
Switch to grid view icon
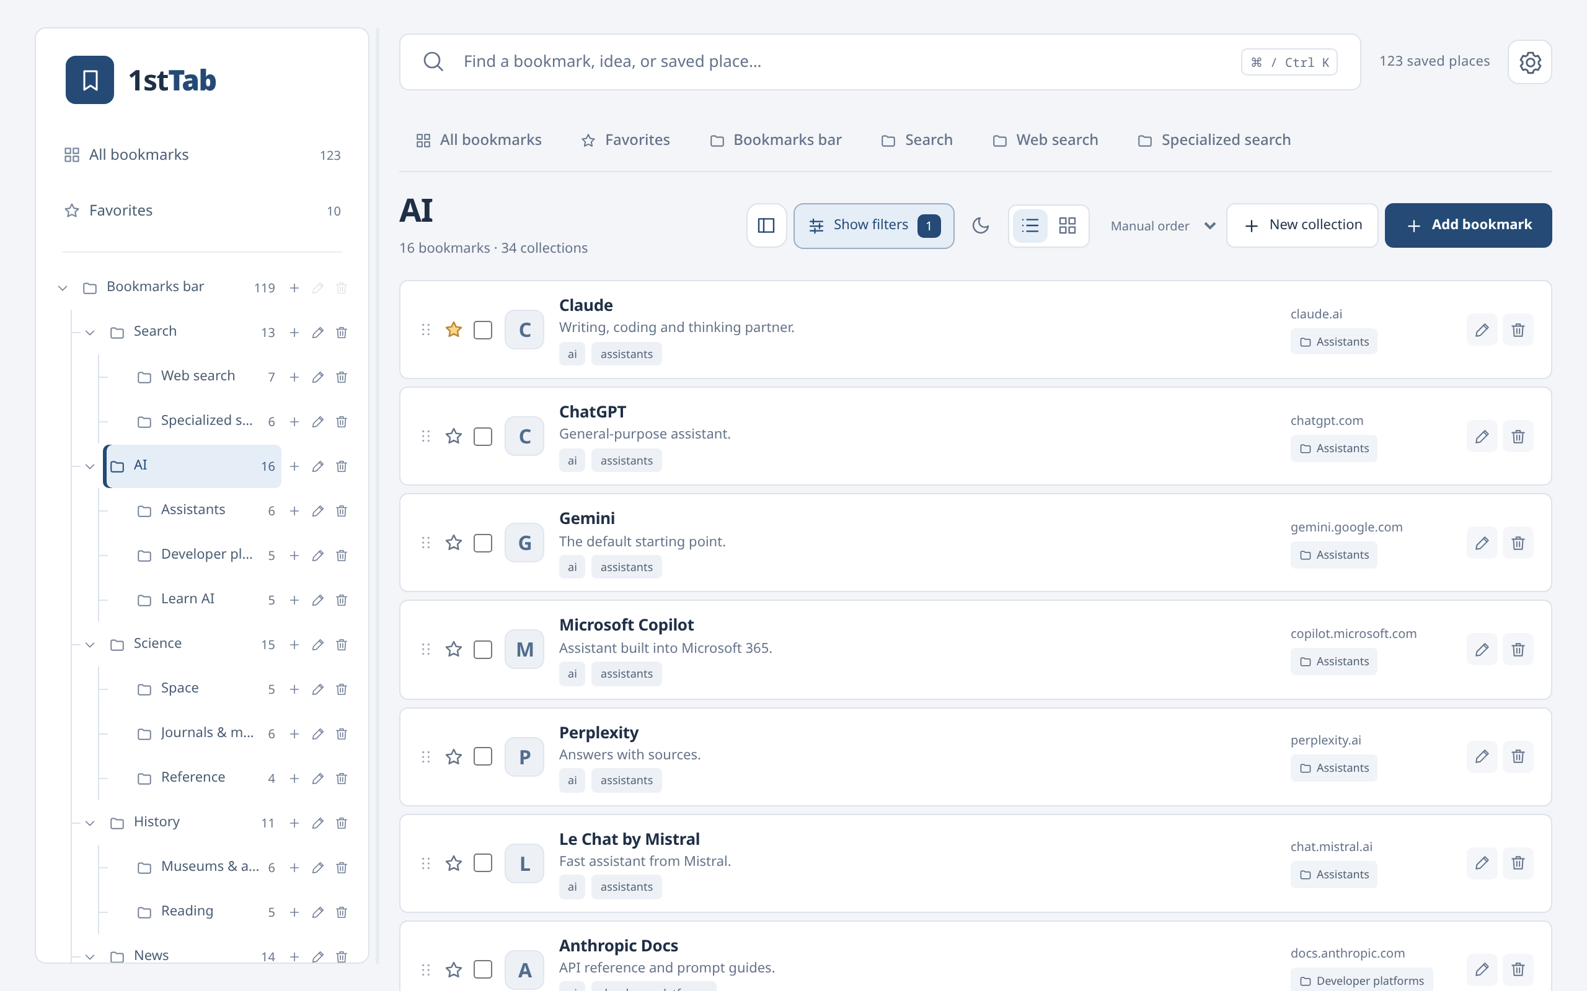1067,225
